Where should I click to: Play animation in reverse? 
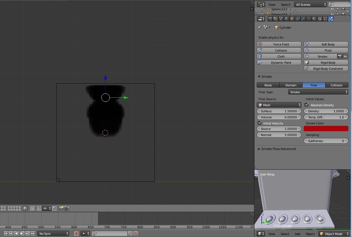(16, 233)
